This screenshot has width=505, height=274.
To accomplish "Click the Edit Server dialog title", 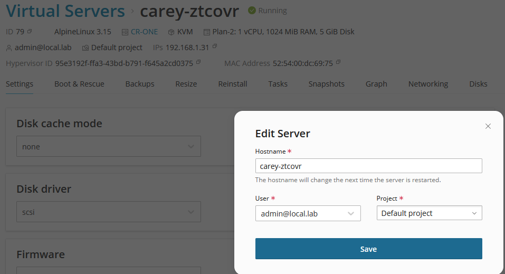I will 283,134.
